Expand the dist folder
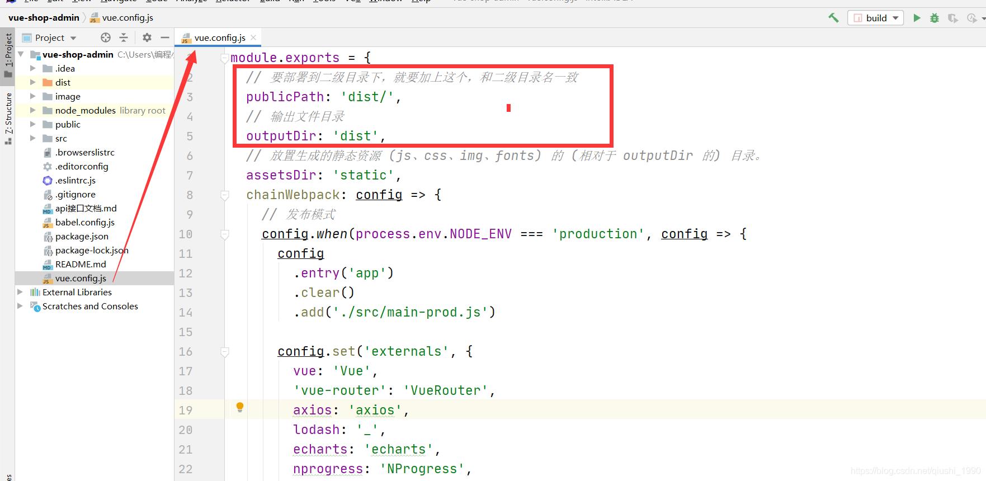This screenshot has width=986, height=481. click(32, 82)
